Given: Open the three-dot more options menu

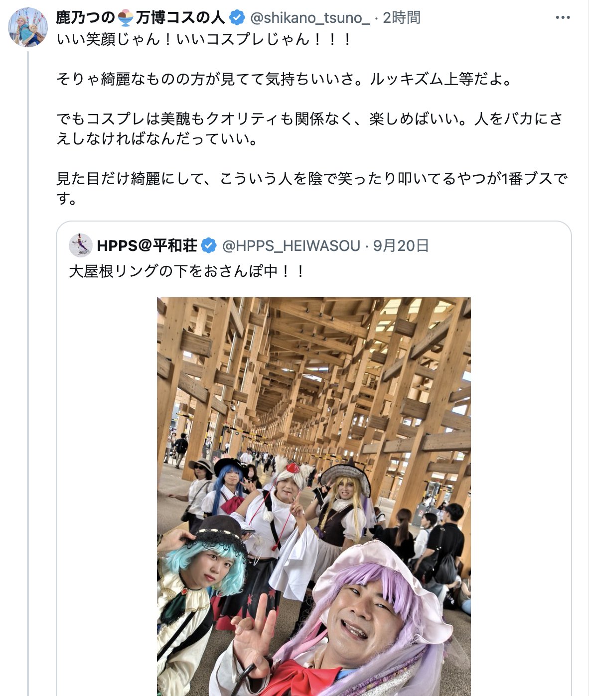Looking at the screenshot, I should coord(563,18).
